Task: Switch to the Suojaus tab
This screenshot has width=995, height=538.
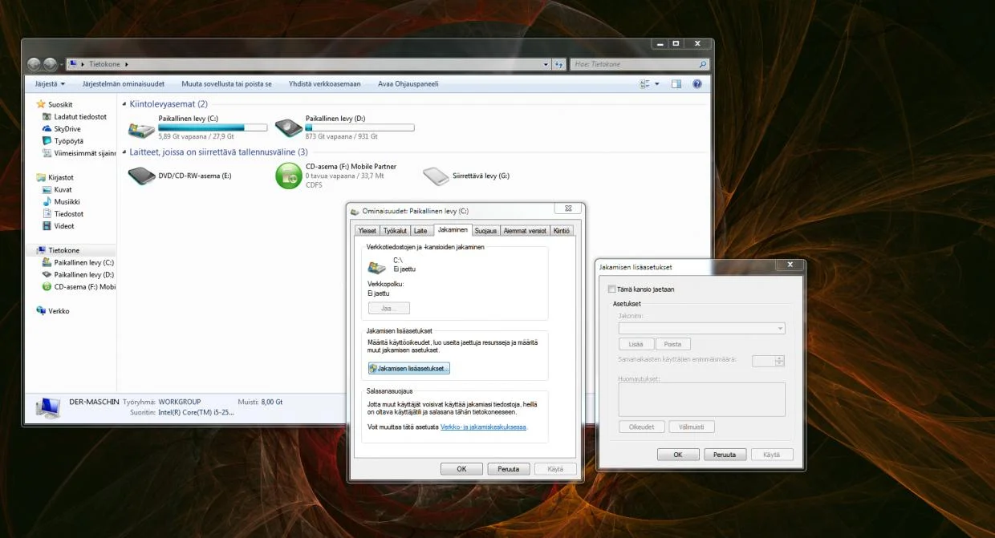Action: coord(485,231)
